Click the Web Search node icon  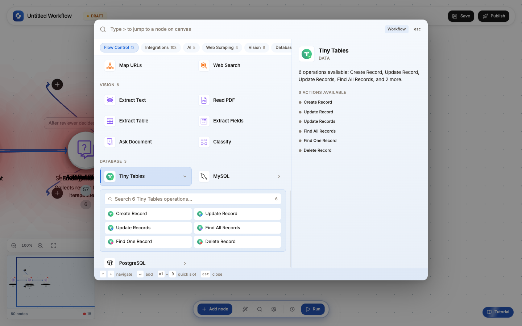click(x=204, y=66)
